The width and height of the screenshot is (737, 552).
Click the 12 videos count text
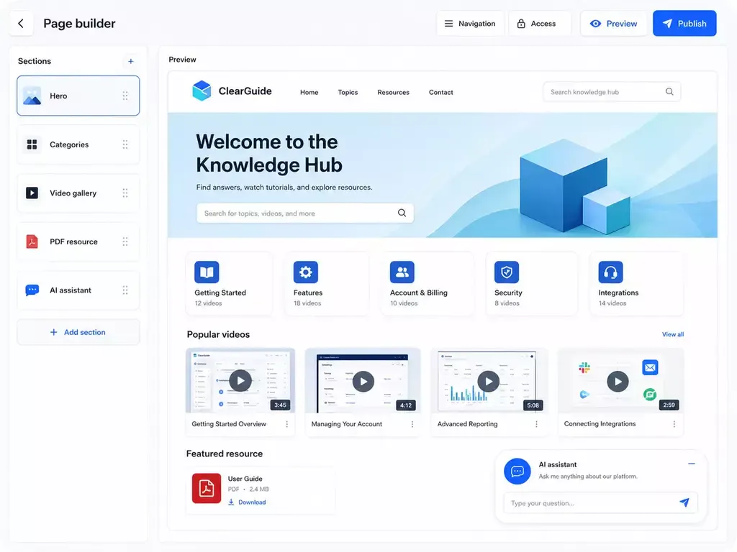[208, 303]
